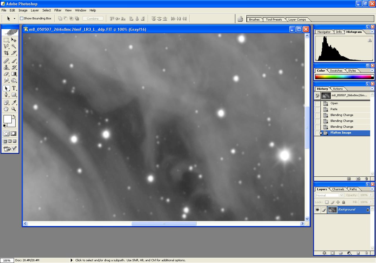Click the document horizontal scrollbar thumb
The width and height of the screenshot is (376, 263).
tap(164, 224)
